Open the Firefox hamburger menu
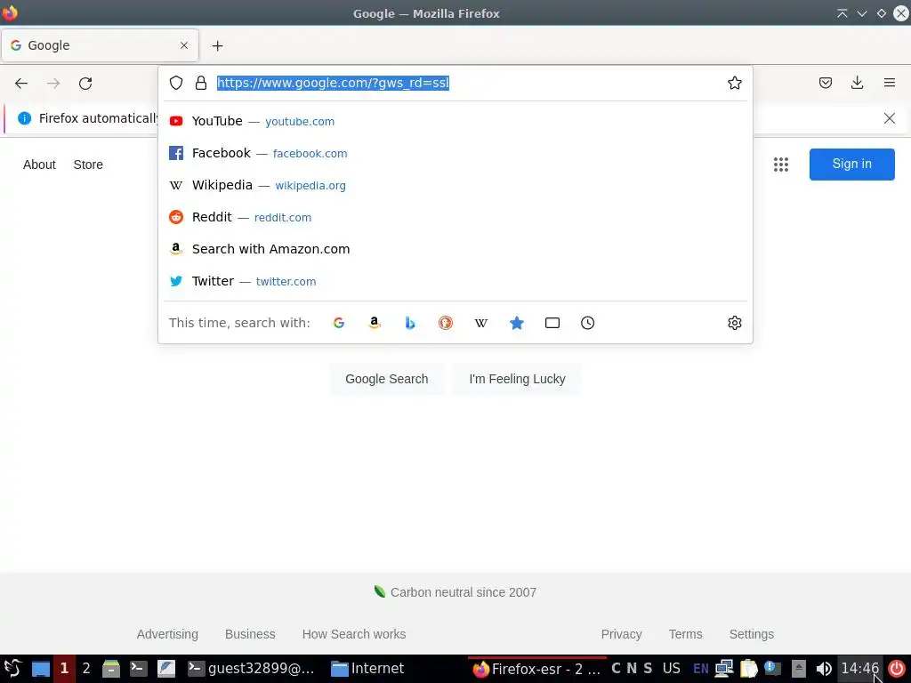Viewport: 911px width, 683px height. click(890, 83)
